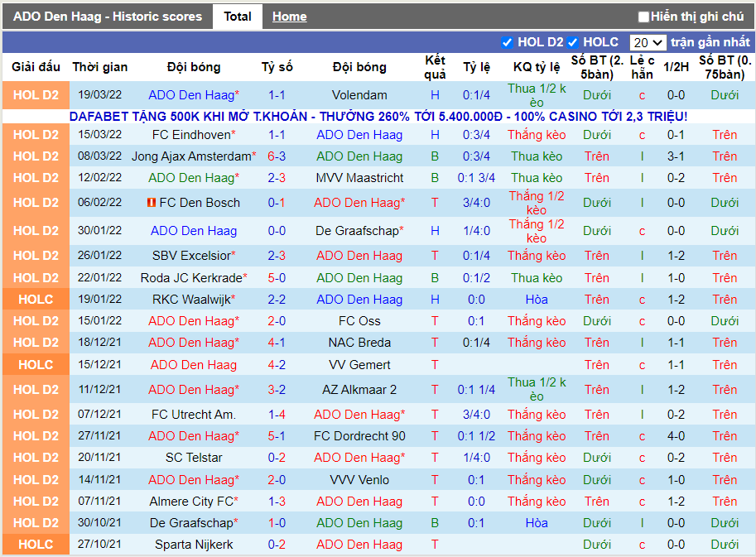Uncheck the HOL D2 league filter
The height and width of the screenshot is (557, 756).
(507, 42)
